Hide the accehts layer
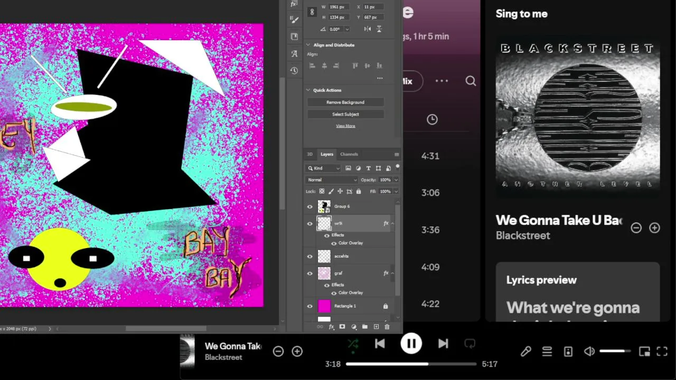The width and height of the screenshot is (676, 380). coord(310,256)
